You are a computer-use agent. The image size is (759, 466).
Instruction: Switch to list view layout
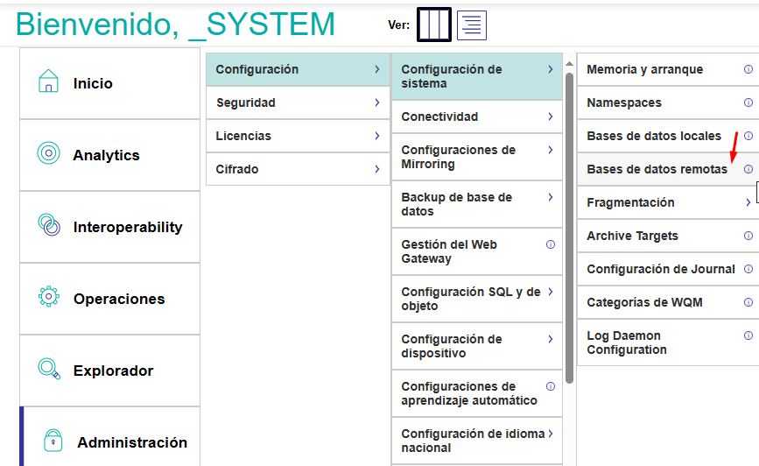pyautogui.click(x=472, y=25)
